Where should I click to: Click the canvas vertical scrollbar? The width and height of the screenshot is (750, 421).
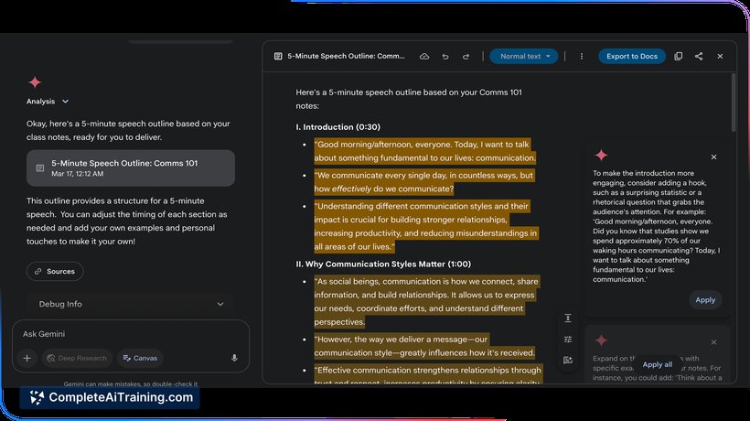point(734,103)
